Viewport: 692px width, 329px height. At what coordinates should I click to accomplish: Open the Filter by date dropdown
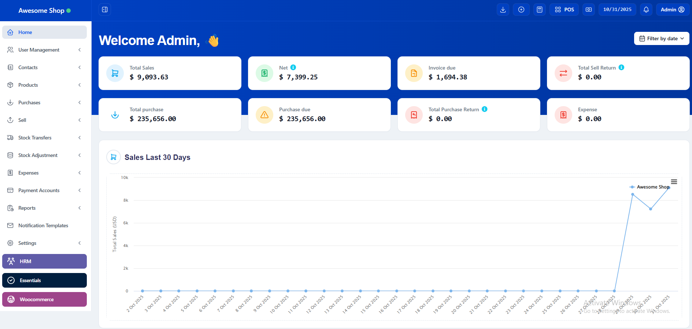[x=662, y=38]
